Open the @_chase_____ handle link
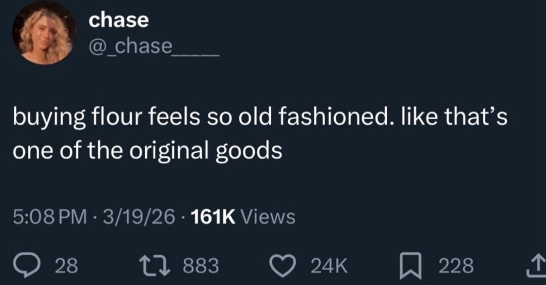546x285 pixels. click(x=154, y=47)
